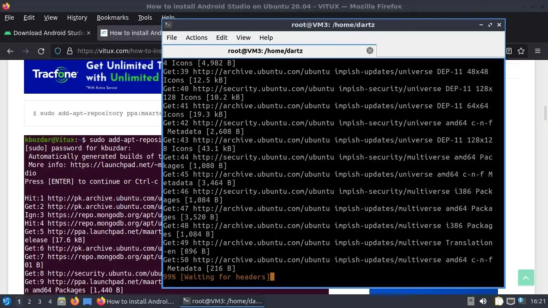Click Firefox page vertical scrollbar
Viewport: 548px width, 308px height.
coord(545,114)
